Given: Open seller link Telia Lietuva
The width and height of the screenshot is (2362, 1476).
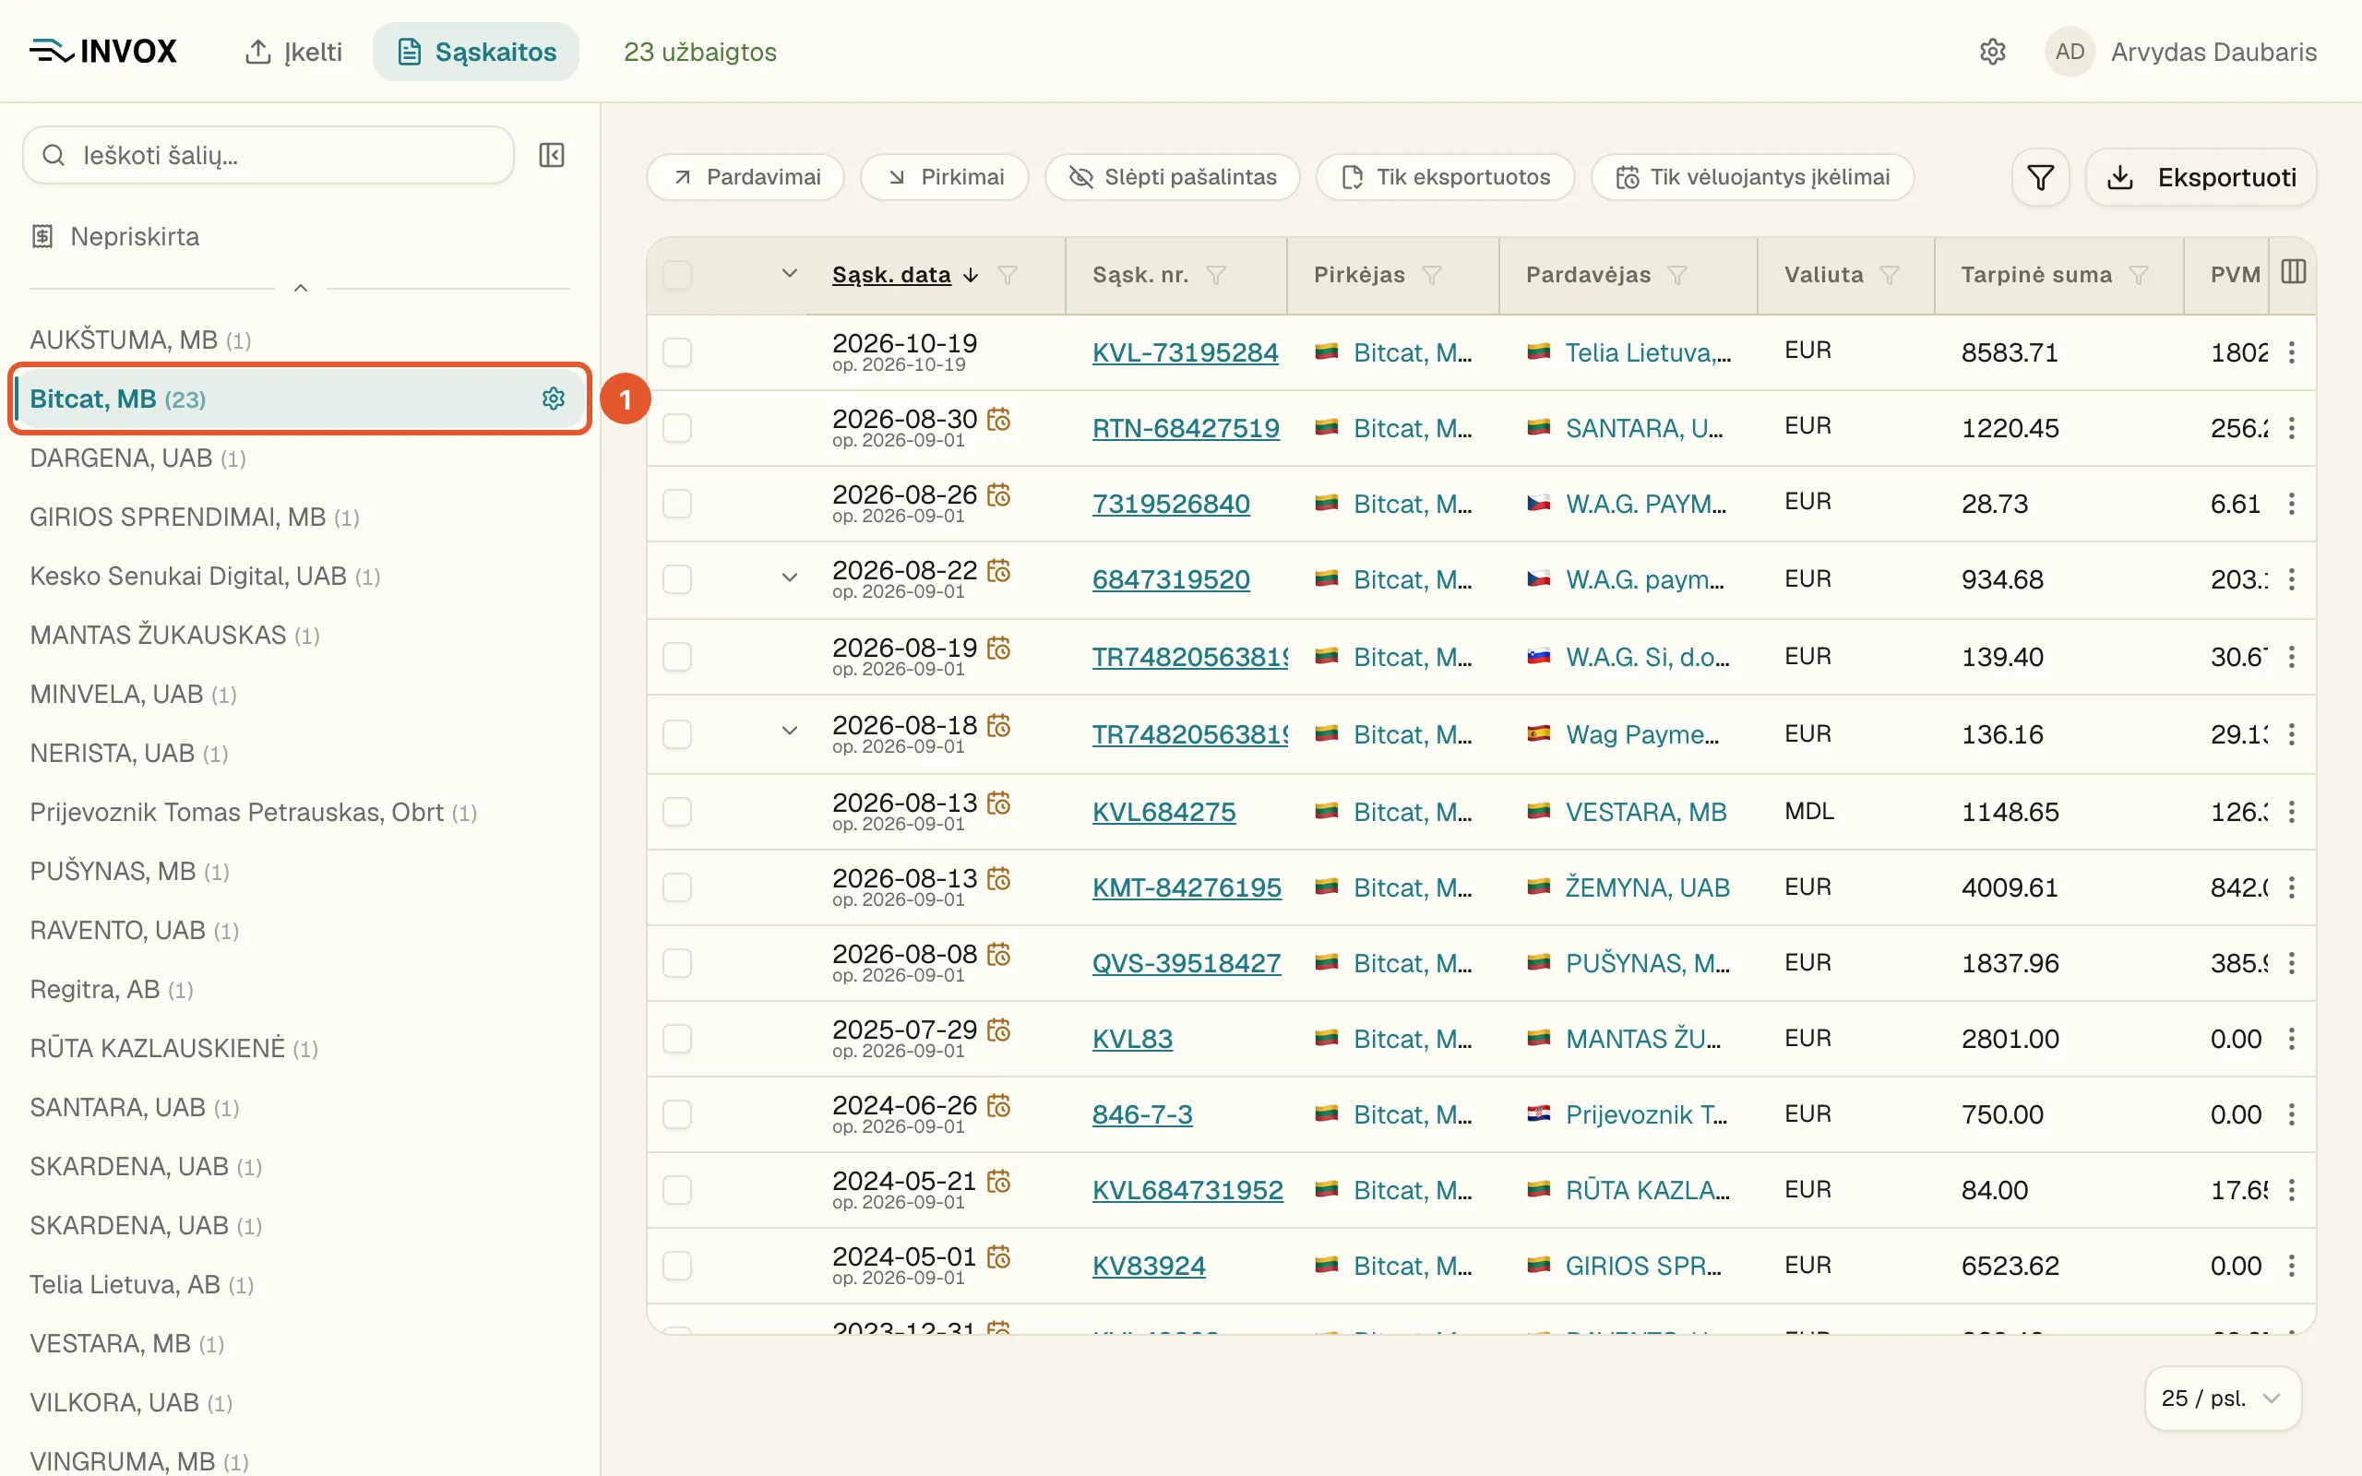Looking at the screenshot, I should (x=1649, y=352).
